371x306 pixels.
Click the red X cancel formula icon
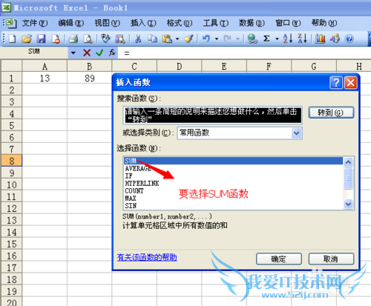pos(87,53)
